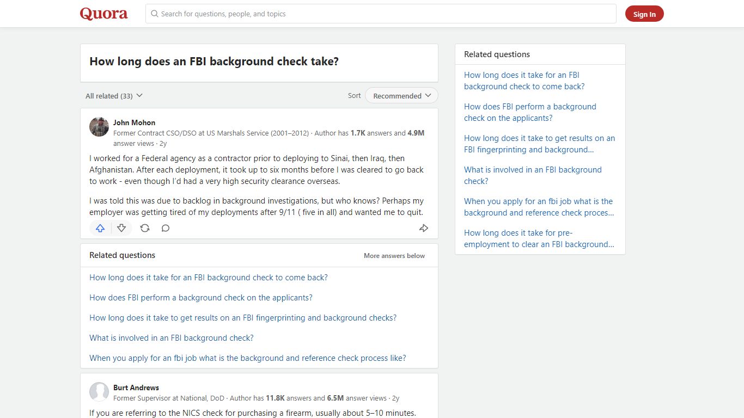Screen dimensions: 744x418
Task: Click the 'Sort' label text
Action: tap(354, 95)
